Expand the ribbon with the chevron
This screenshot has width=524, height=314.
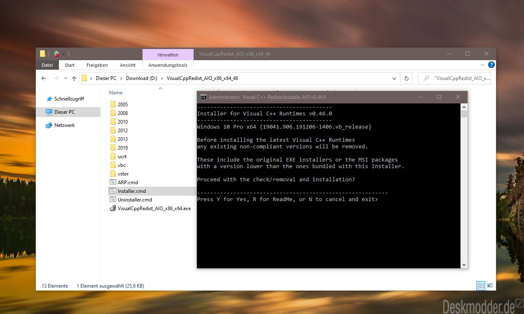(482, 65)
